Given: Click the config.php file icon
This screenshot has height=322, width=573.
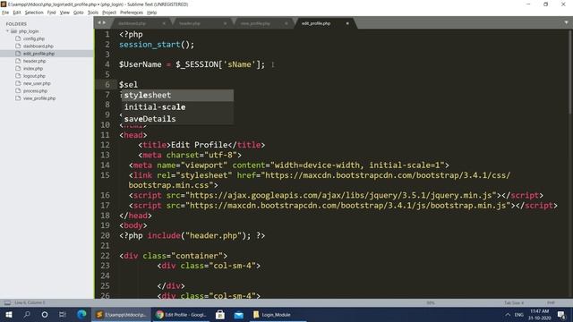Looking at the screenshot, I should [18, 38].
